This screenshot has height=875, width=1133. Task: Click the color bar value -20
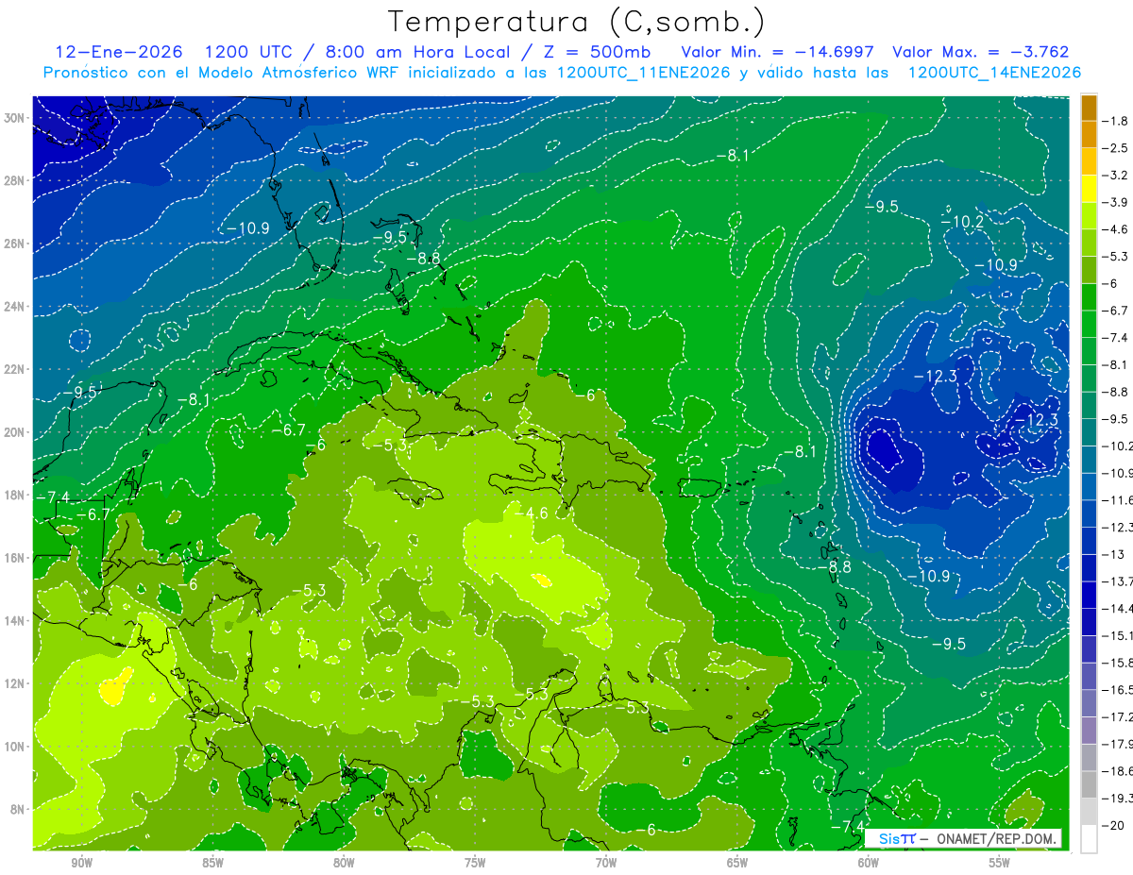point(1115,825)
